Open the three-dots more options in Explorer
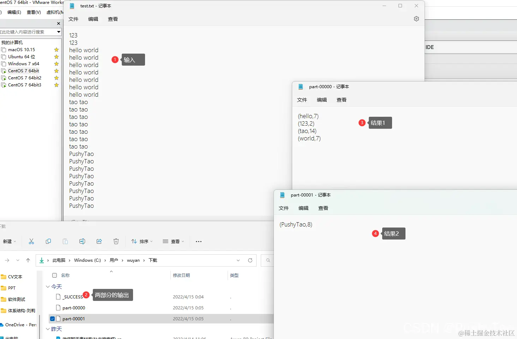This screenshot has width=517, height=339. coord(199,242)
